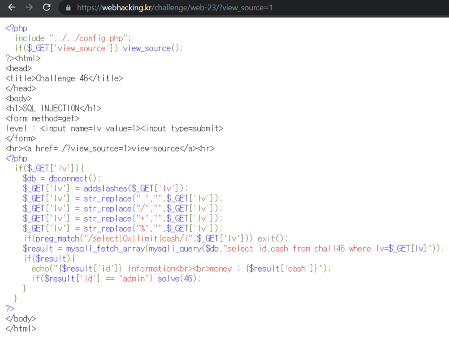
Task: Select the str_replace(" ","") line
Action: pos(123,199)
